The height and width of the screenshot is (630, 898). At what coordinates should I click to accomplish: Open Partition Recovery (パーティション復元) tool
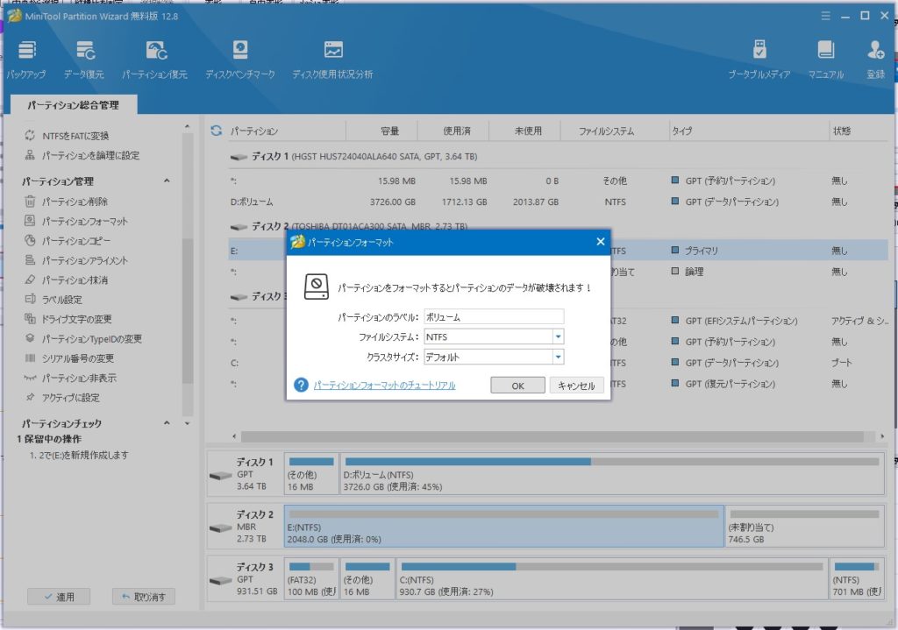click(154, 53)
